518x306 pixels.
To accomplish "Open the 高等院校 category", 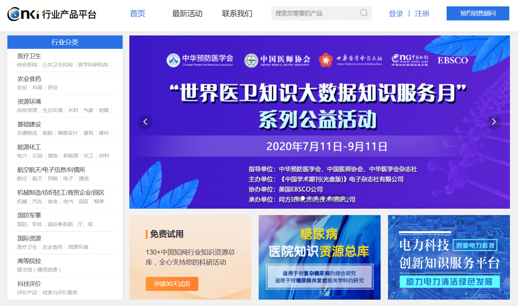I will click(x=29, y=261).
